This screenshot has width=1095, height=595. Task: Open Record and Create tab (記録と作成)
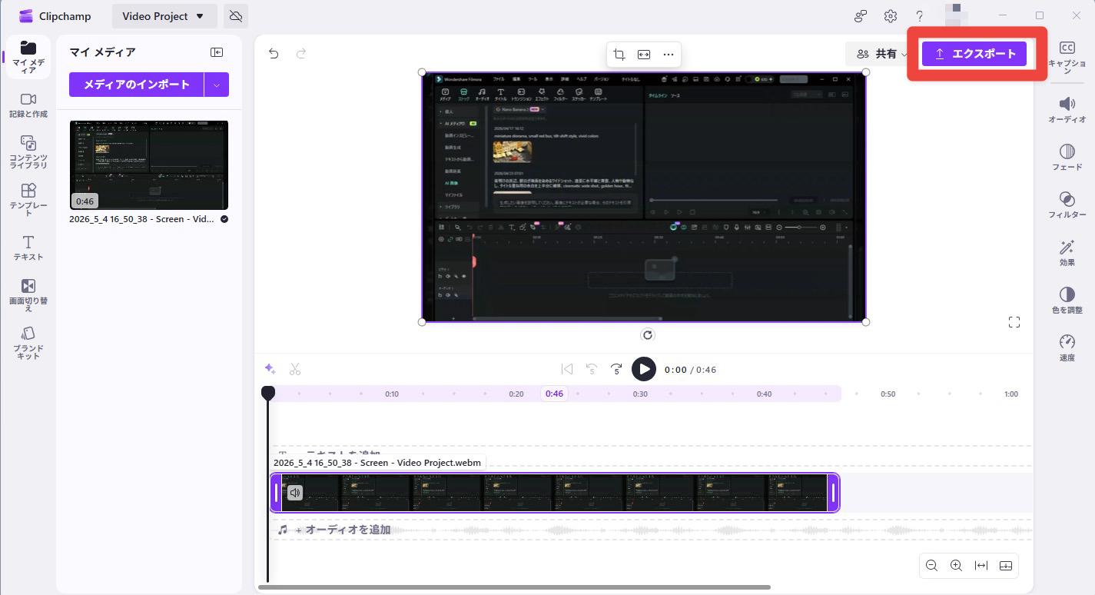click(x=28, y=105)
